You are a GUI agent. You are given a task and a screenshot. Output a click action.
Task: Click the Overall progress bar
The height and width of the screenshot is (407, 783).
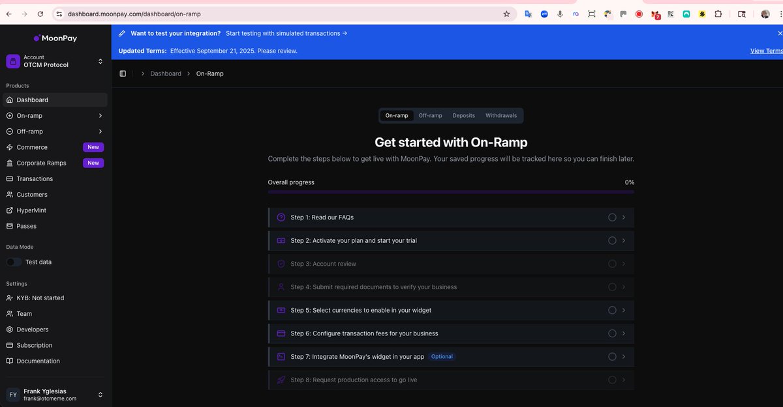pyautogui.click(x=451, y=192)
